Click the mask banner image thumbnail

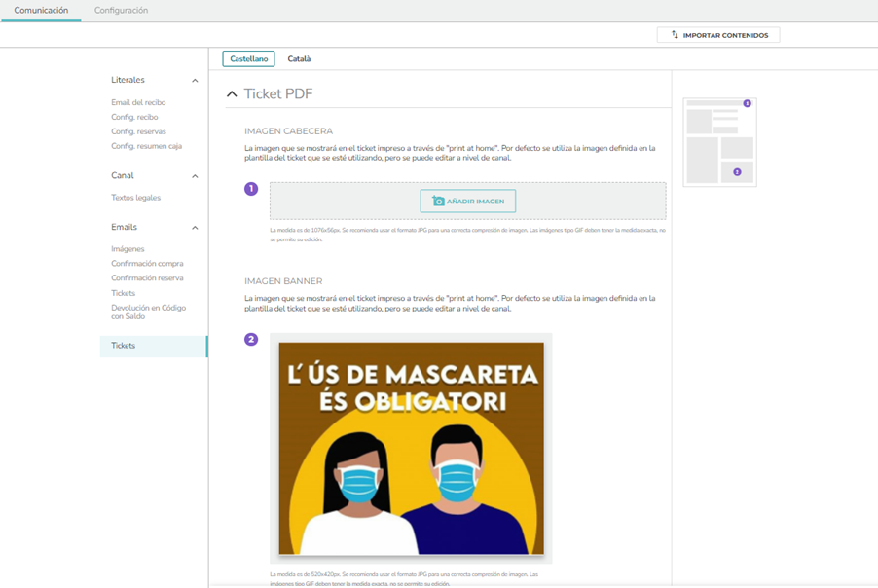click(411, 448)
